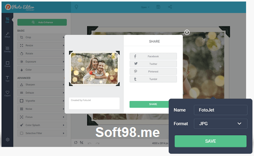Share to Tumblr

[x=153, y=79]
